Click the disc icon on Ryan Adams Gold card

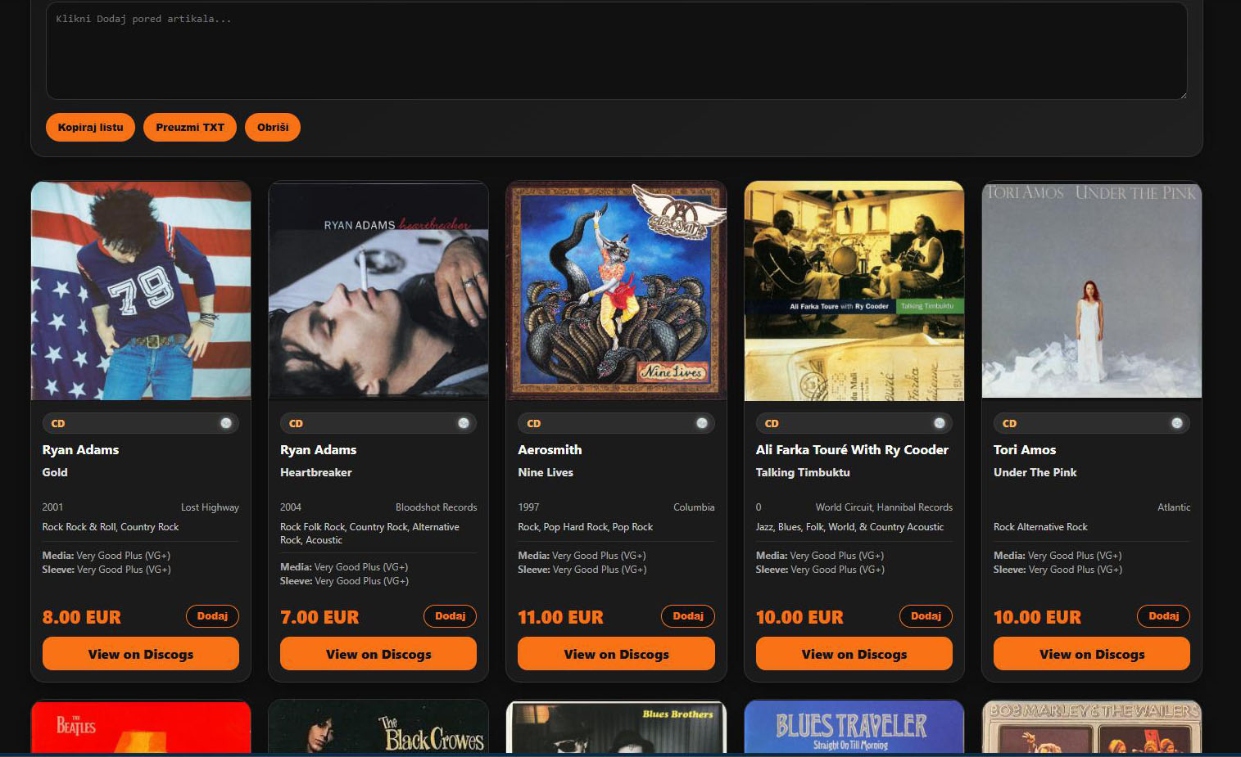[226, 423]
